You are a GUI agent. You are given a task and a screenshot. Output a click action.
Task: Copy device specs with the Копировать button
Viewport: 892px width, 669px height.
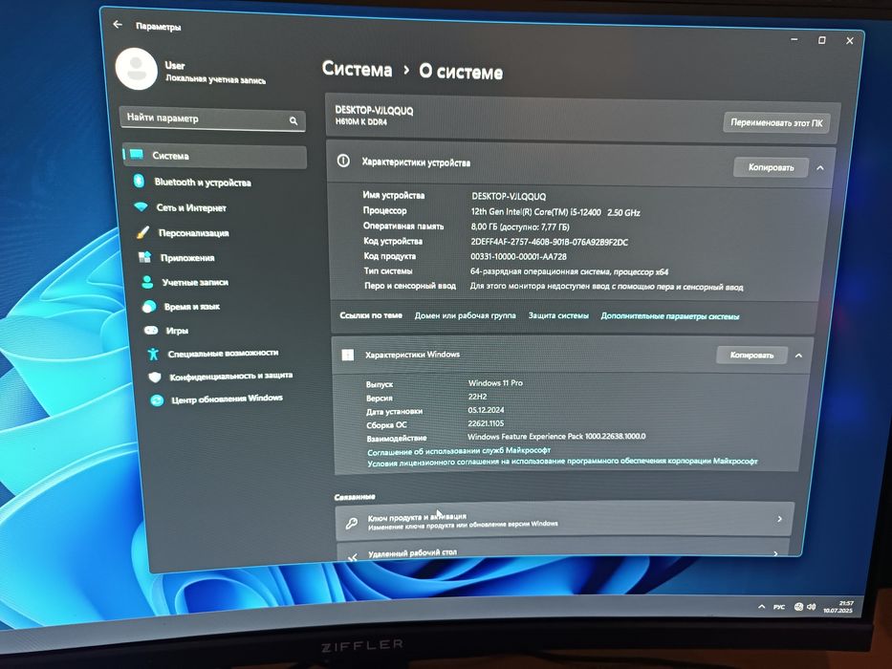coord(771,167)
